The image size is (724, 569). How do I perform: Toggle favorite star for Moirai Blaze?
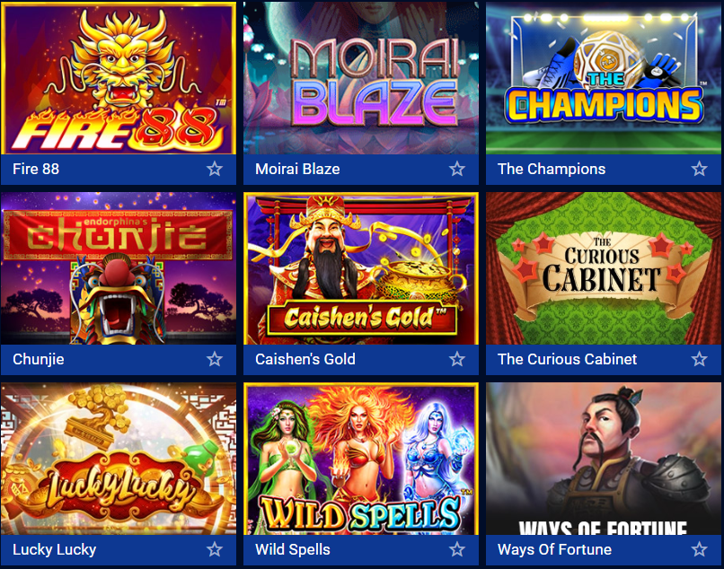[457, 169]
